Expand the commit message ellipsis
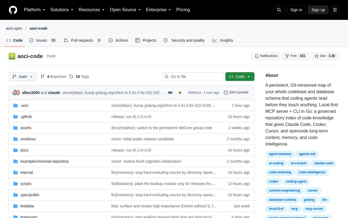This screenshot has width=348, height=218. [x=170, y=93]
